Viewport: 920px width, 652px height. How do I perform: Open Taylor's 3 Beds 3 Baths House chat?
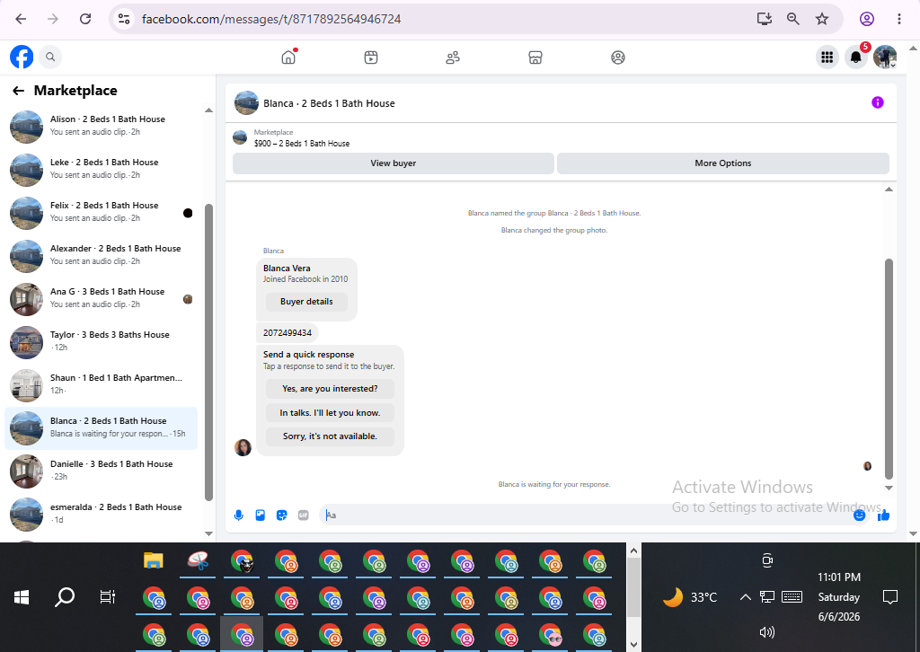101,341
